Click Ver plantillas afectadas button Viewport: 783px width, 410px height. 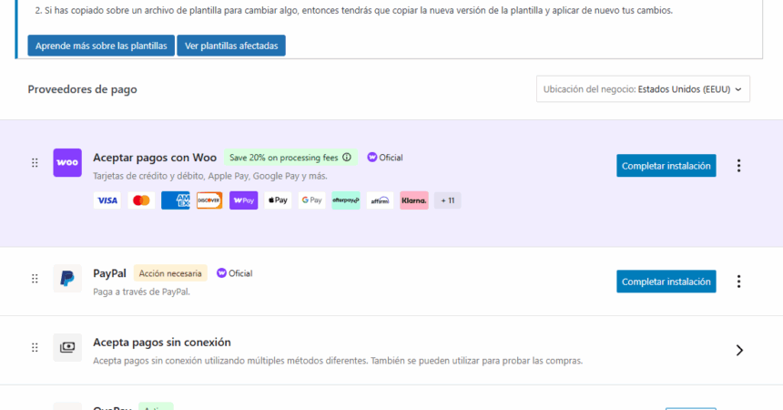tap(231, 46)
